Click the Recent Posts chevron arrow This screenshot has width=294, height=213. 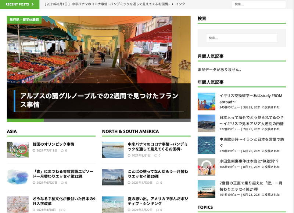coord(33,4)
